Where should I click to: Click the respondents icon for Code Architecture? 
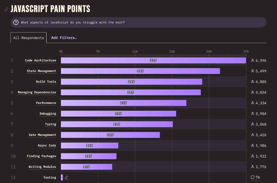click(253, 60)
